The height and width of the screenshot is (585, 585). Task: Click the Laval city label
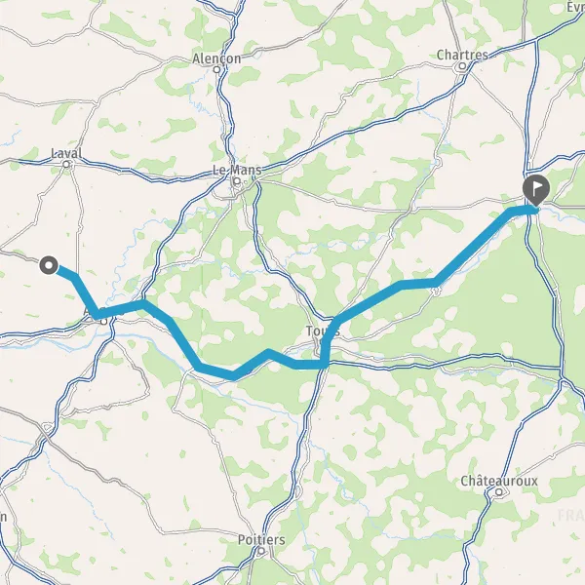66,153
